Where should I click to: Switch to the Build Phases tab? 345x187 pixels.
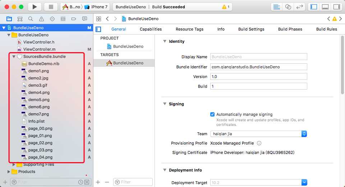[x=290, y=29]
